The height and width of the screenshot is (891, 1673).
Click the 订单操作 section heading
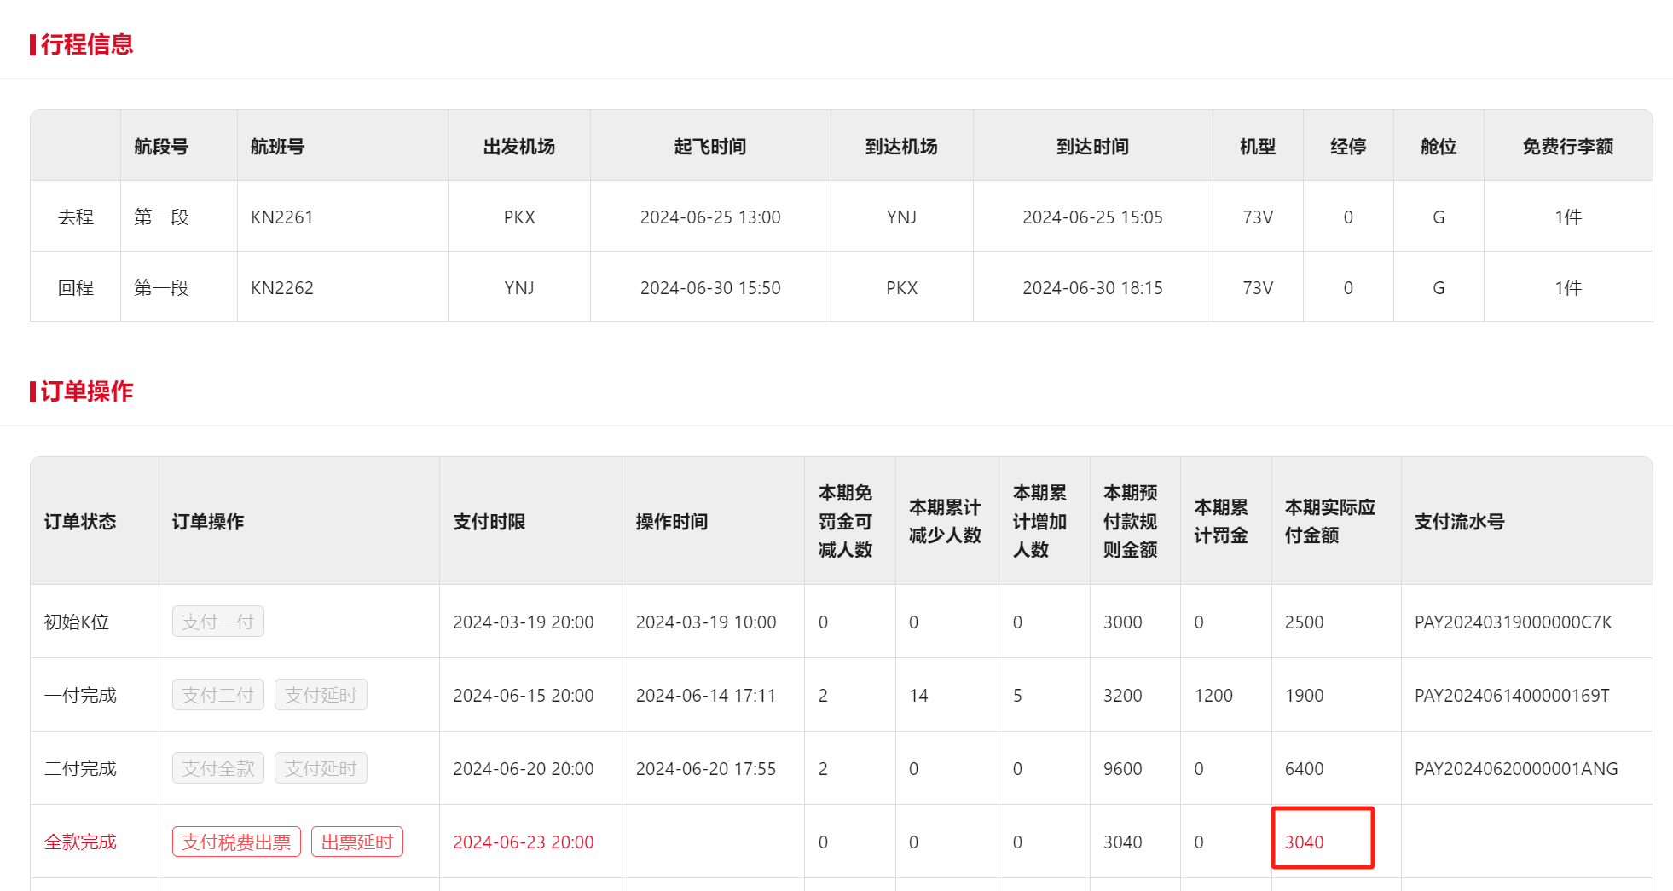coord(86,391)
